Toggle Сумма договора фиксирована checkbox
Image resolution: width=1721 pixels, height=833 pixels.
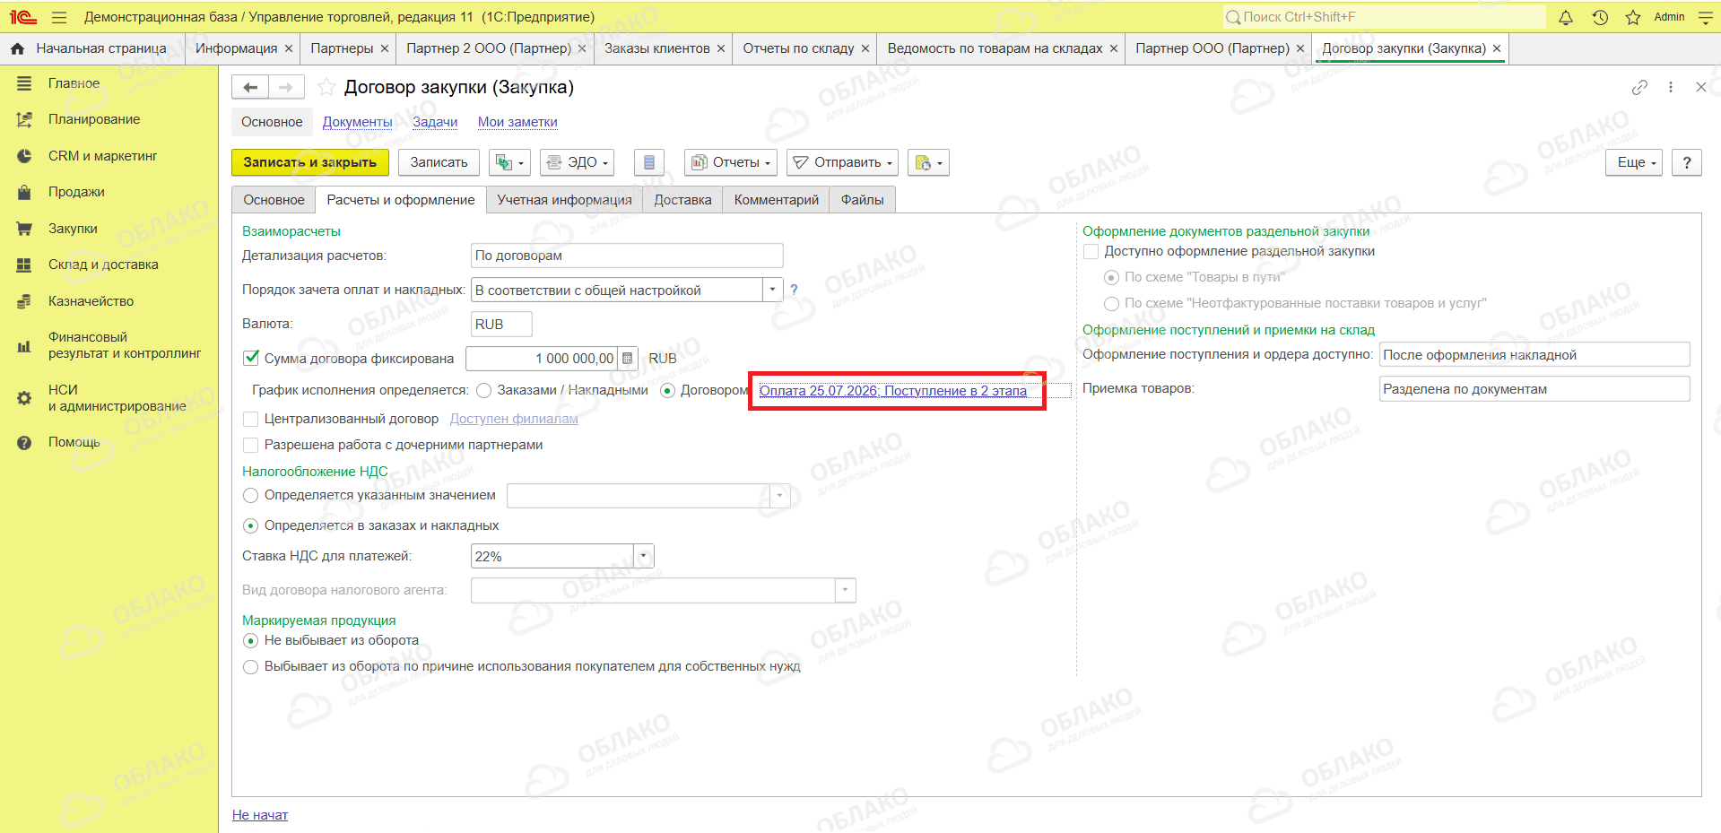pyautogui.click(x=251, y=359)
